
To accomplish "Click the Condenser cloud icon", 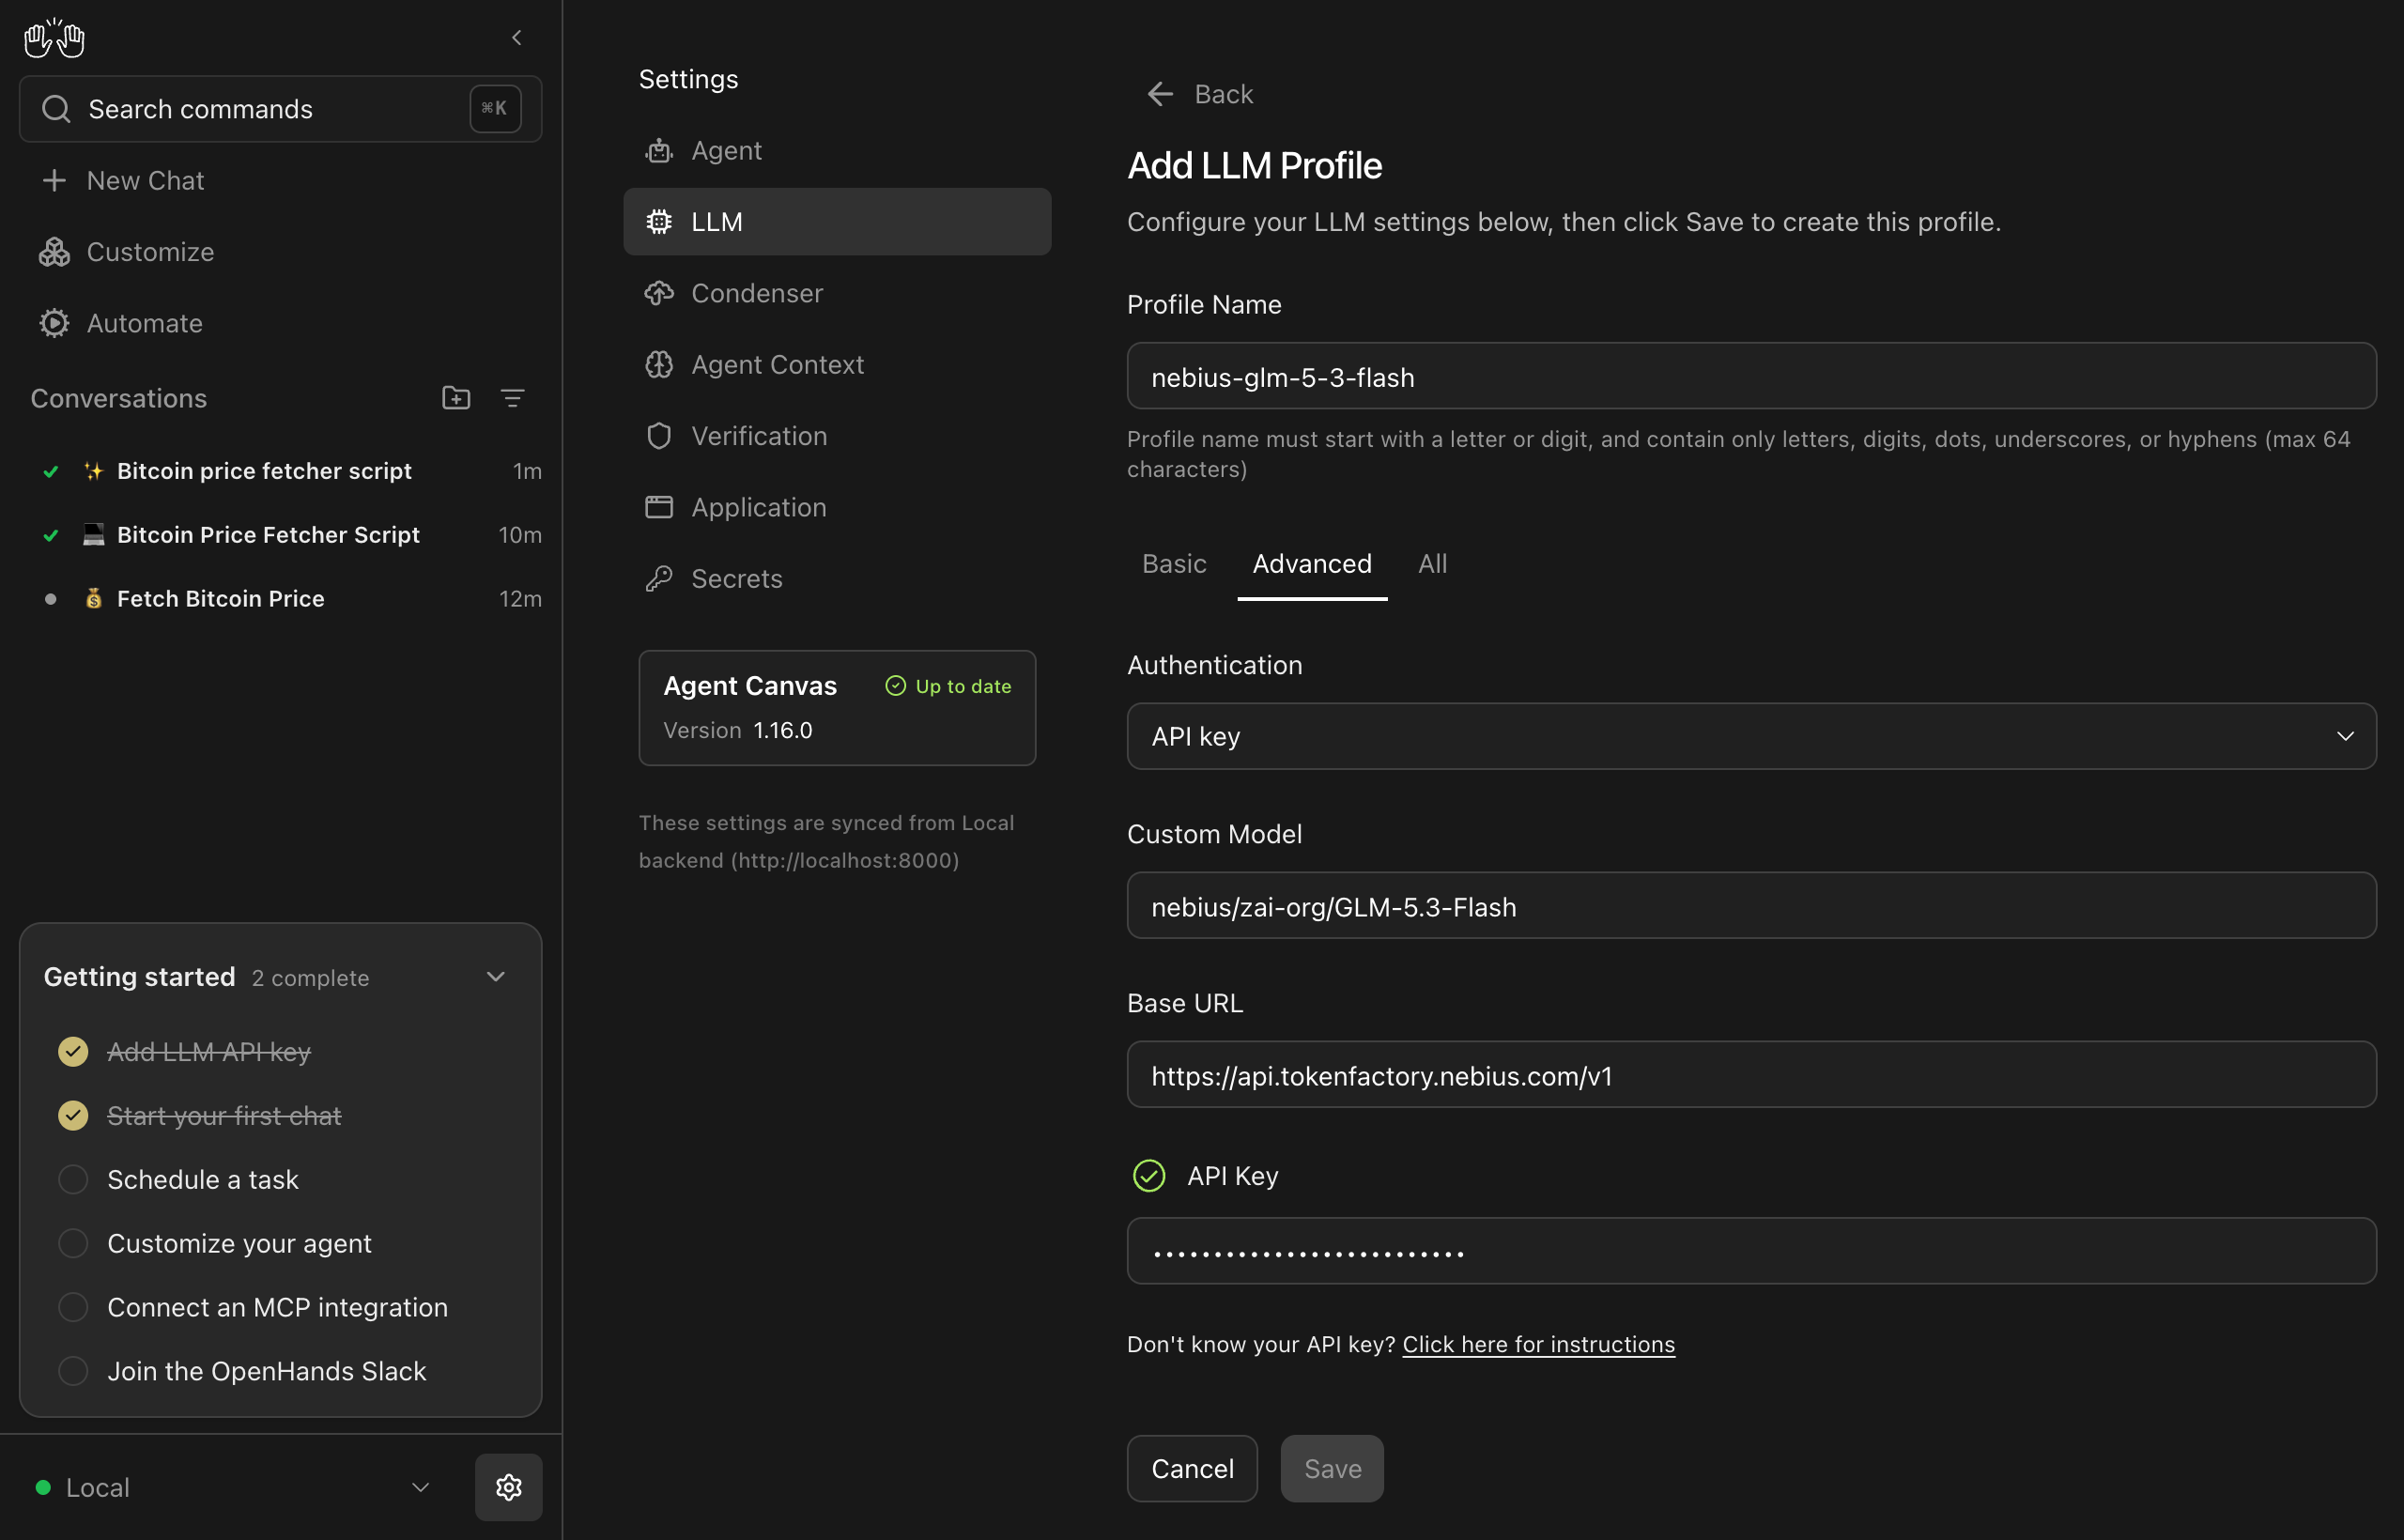I will 659,293.
